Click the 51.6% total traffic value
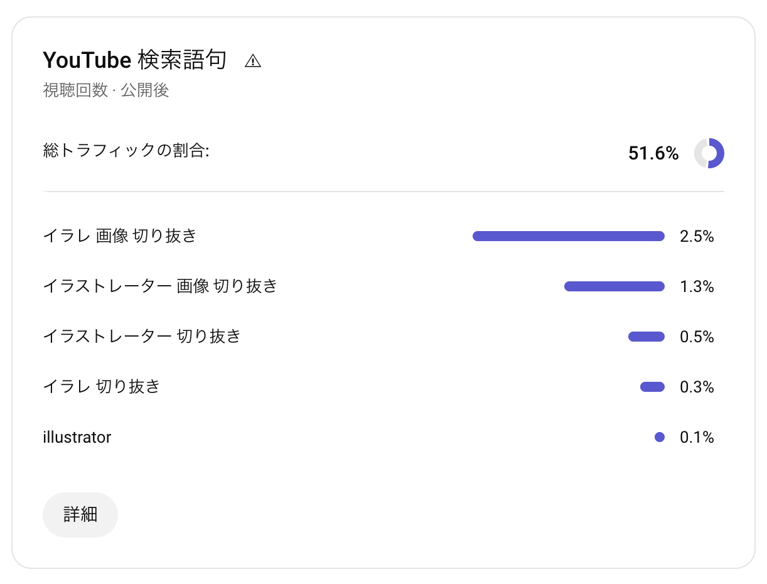The height and width of the screenshot is (584, 767). coord(653,153)
